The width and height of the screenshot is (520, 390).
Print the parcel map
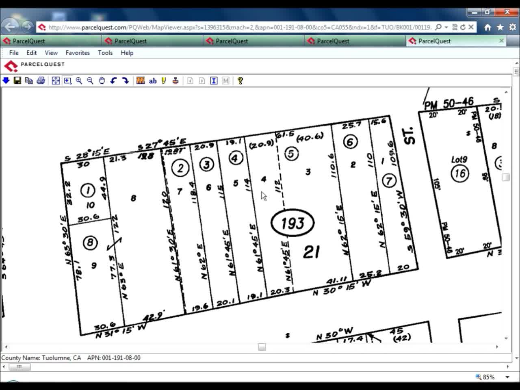(x=41, y=80)
